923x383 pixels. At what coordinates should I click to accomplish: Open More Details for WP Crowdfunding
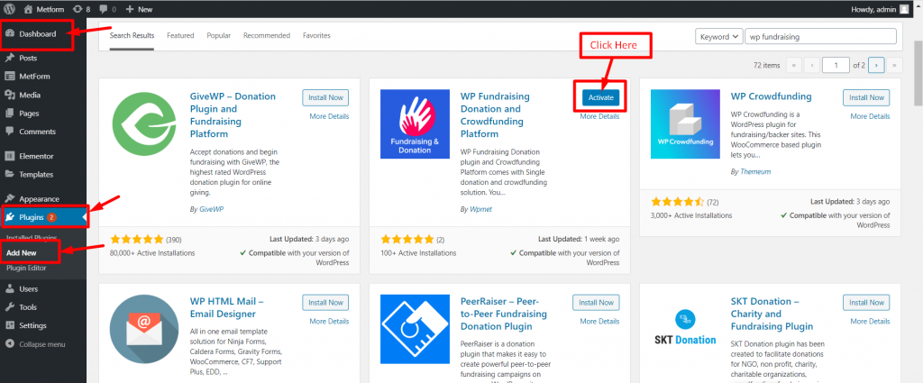pos(870,116)
